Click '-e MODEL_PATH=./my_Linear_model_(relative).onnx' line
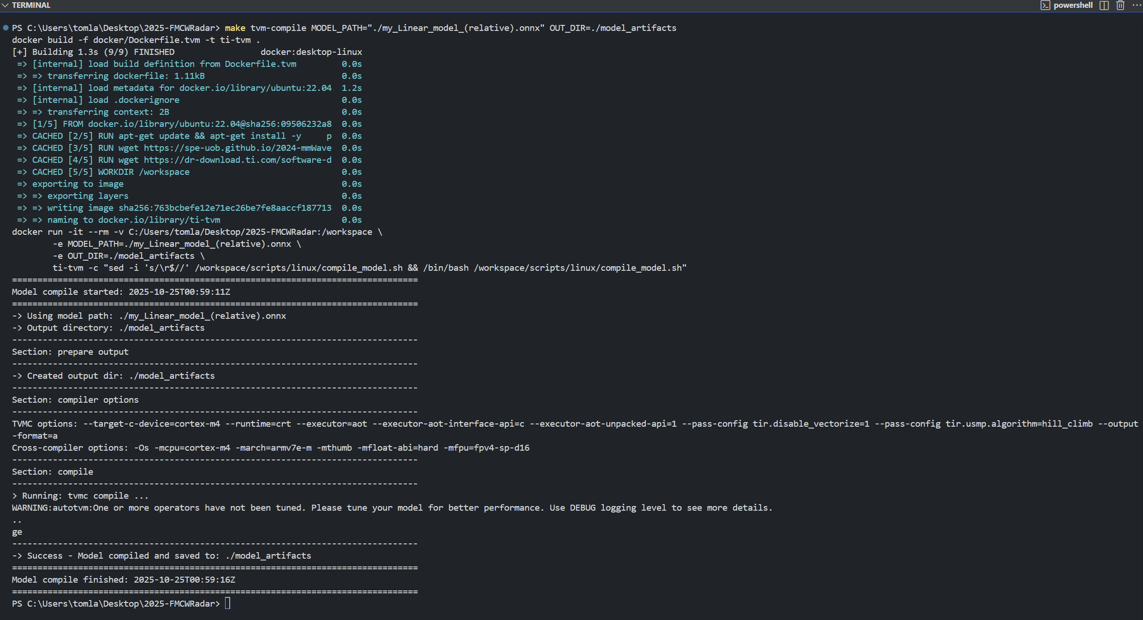Image resolution: width=1143 pixels, height=620 pixels. pyautogui.click(x=177, y=244)
